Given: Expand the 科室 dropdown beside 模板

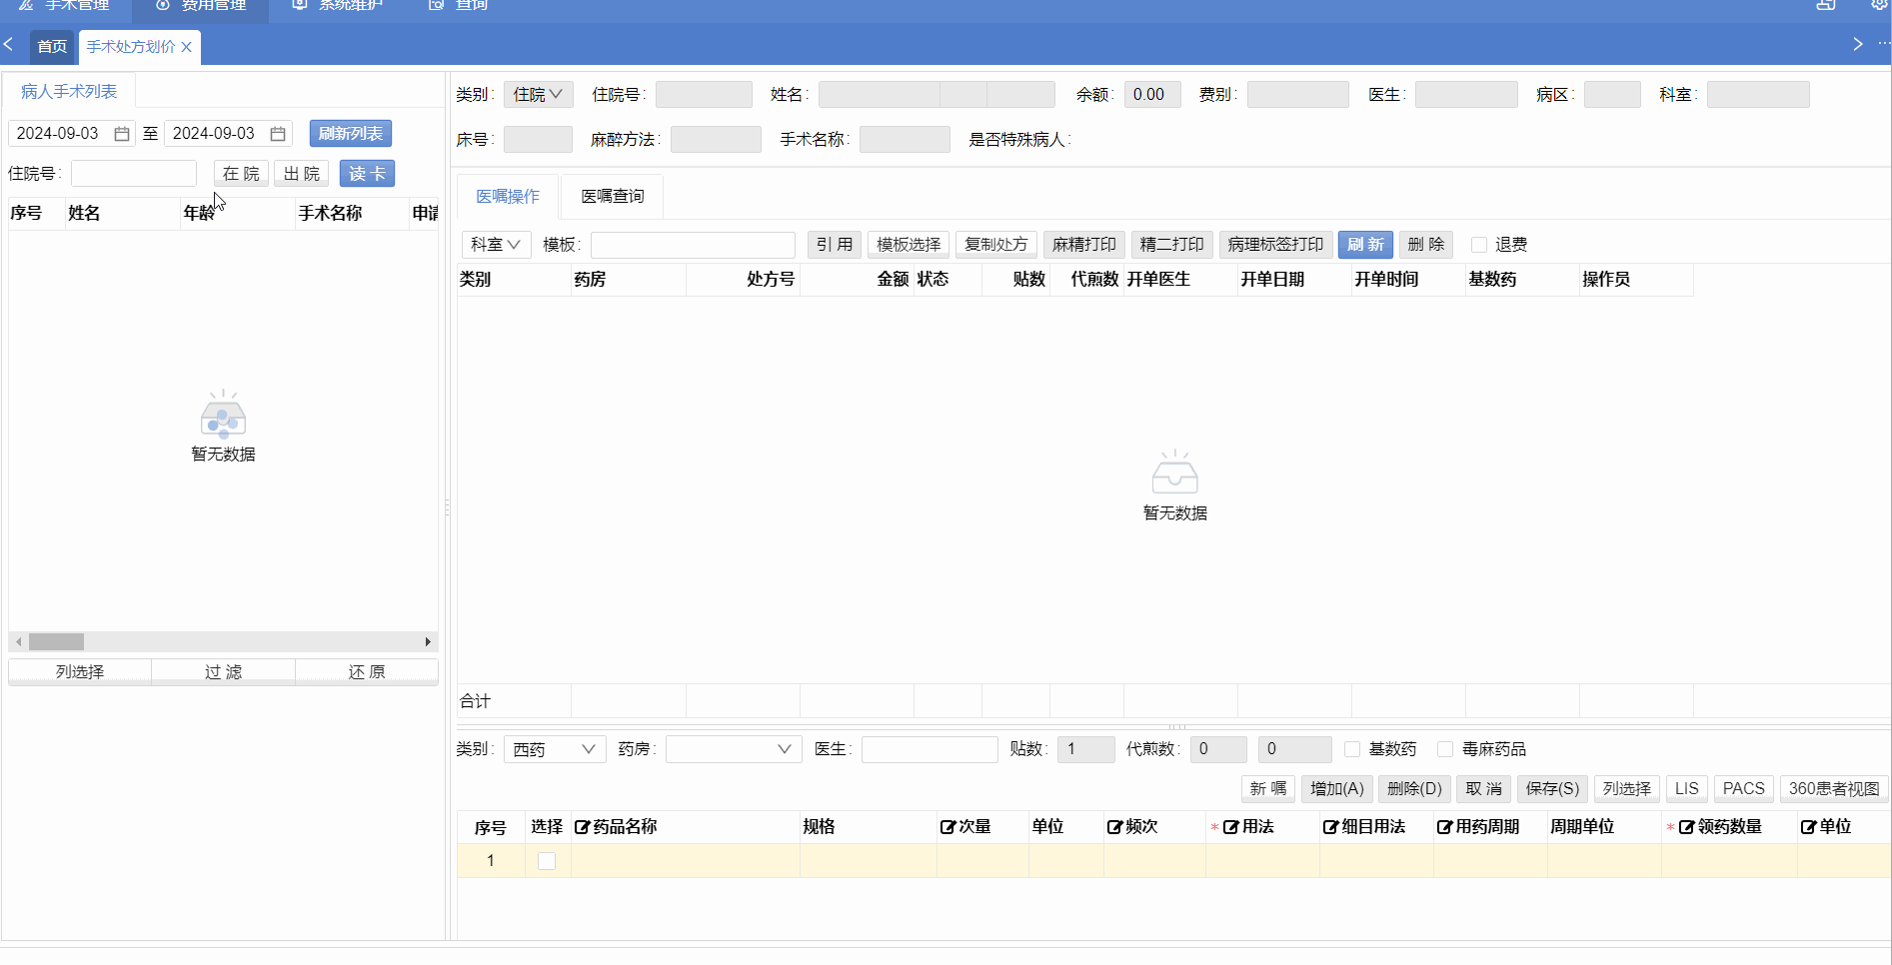Looking at the screenshot, I should coord(496,245).
